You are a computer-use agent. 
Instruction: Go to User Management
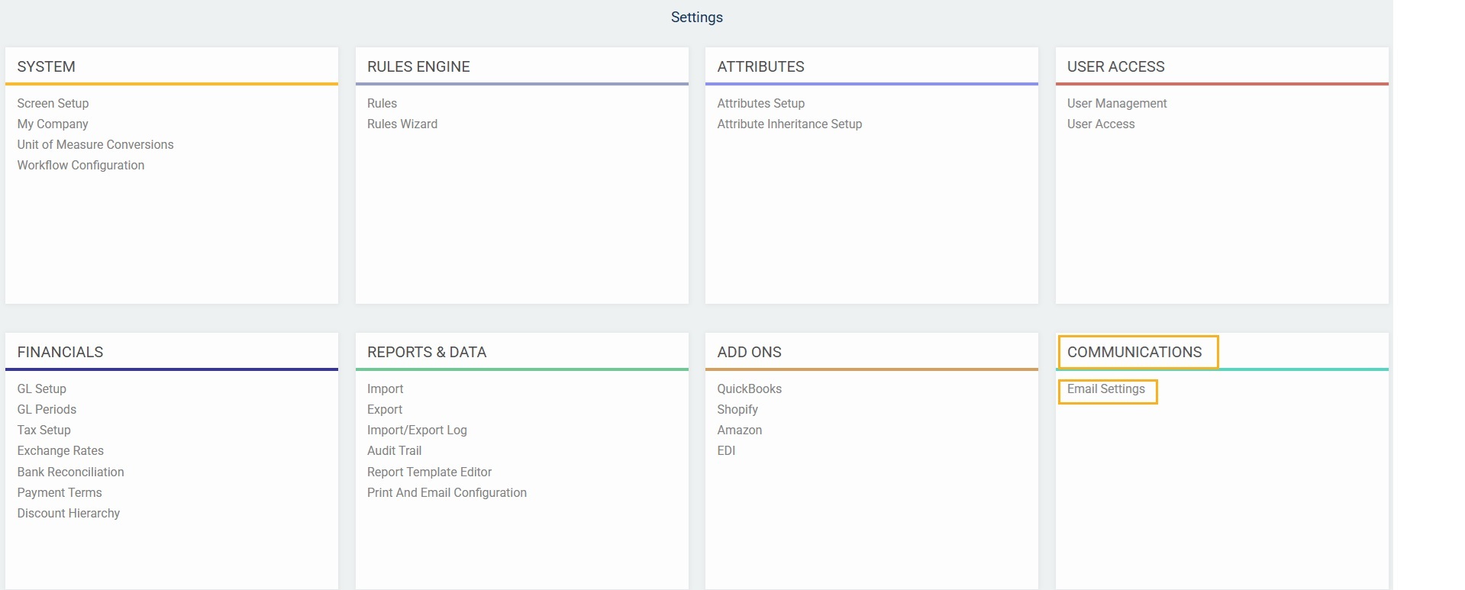tap(1117, 103)
